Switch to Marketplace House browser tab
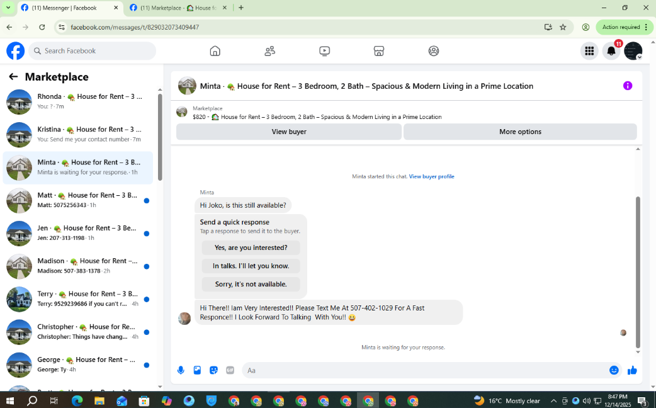The width and height of the screenshot is (656, 408). [x=178, y=8]
